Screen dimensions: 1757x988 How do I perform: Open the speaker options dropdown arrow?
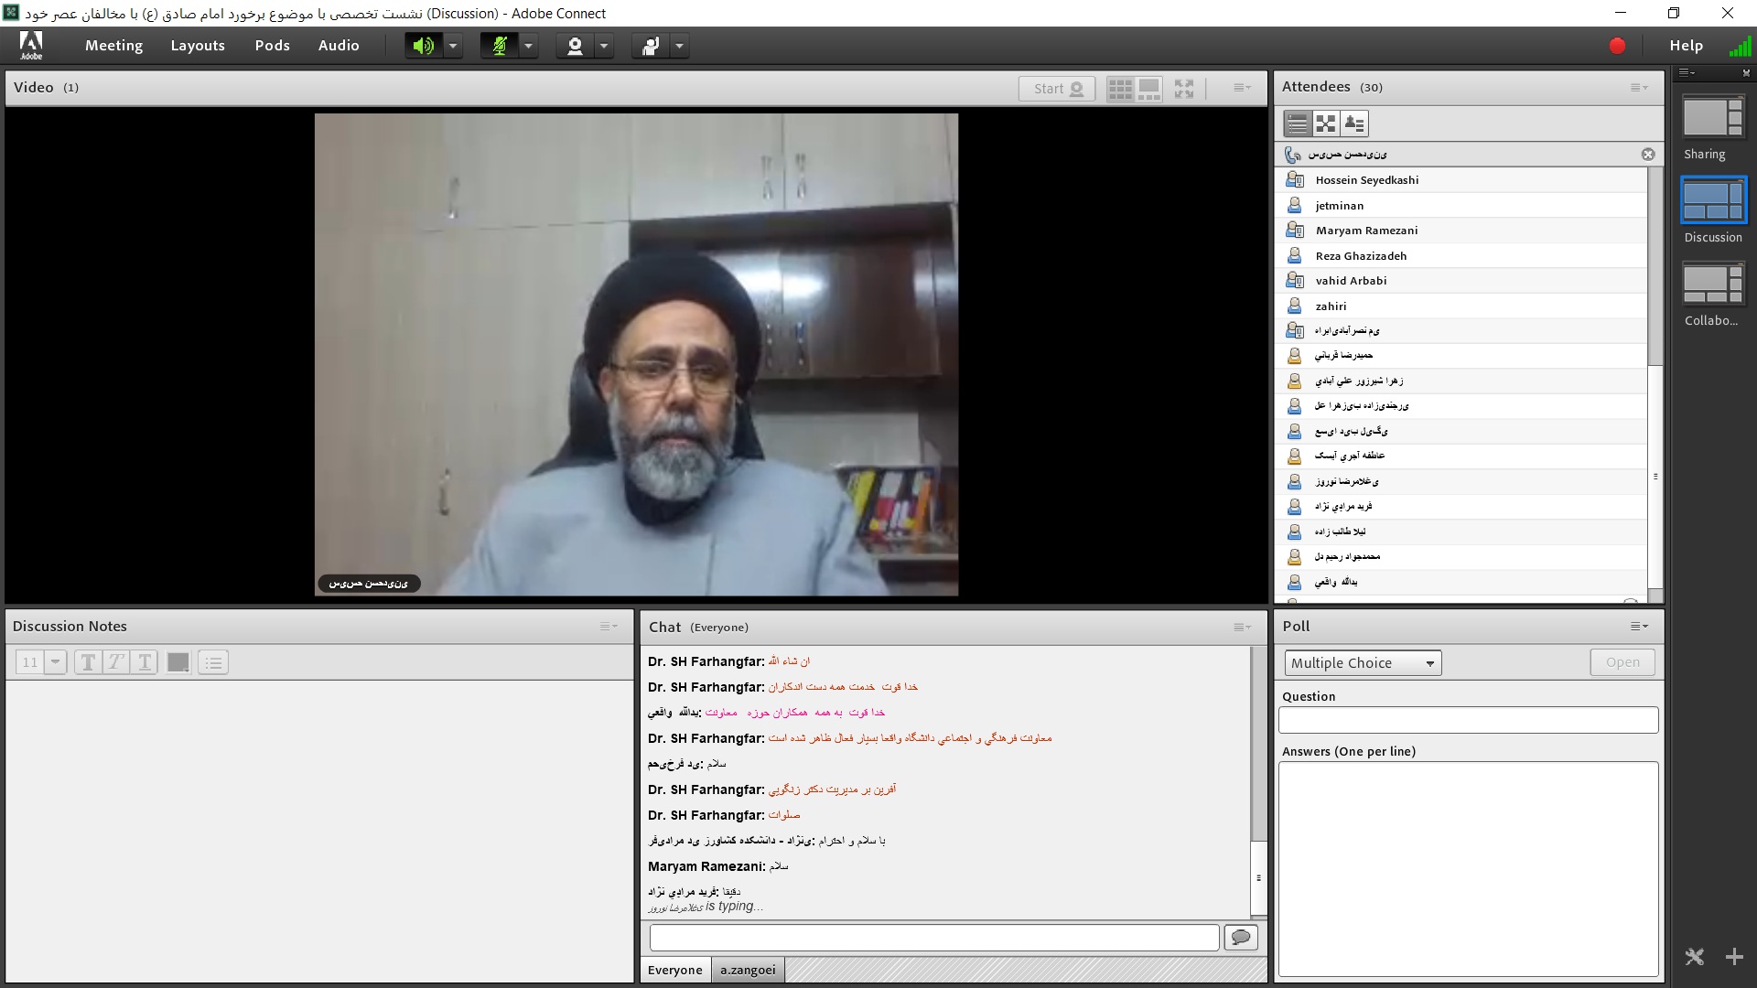pos(453,46)
